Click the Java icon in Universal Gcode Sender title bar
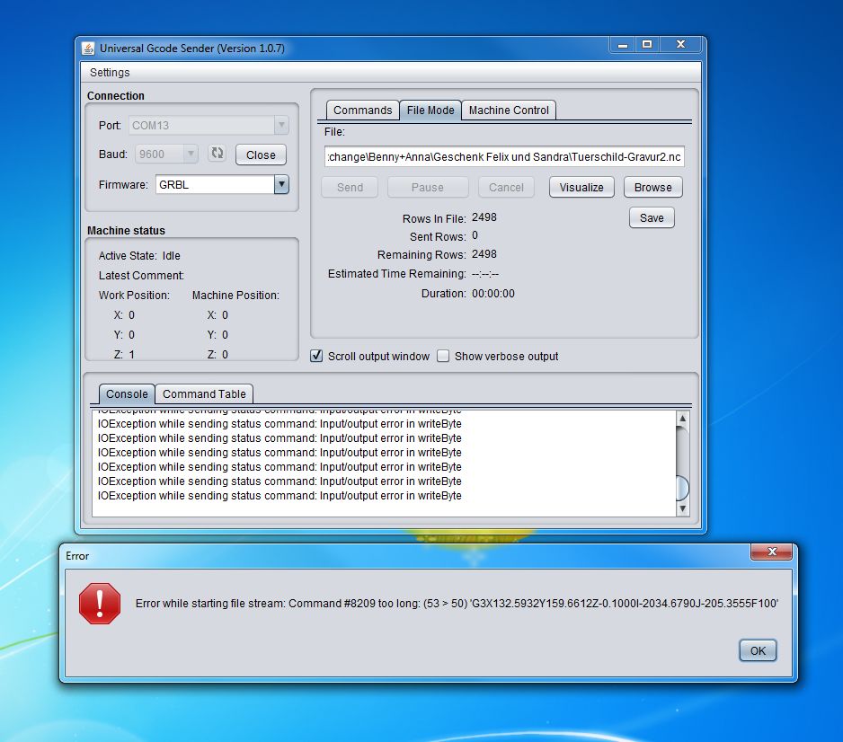 (x=88, y=49)
